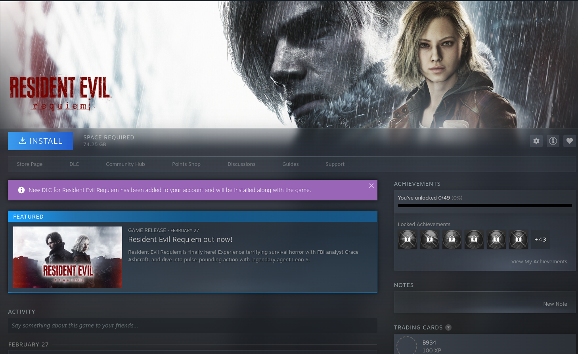The height and width of the screenshot is (354, 578).
Task: Open game settings gear icon
Action: tap(536, 141)
